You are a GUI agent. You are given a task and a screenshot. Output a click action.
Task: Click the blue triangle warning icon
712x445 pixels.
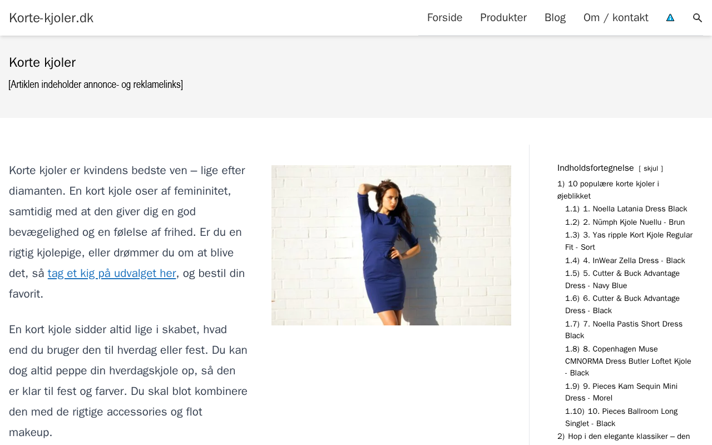(x=670, y=18)
